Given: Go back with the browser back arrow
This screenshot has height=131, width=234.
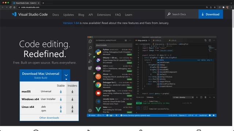Looking at the screenshot, I should tap(3, 7).
